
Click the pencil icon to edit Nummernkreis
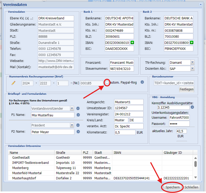pos(13,83)
